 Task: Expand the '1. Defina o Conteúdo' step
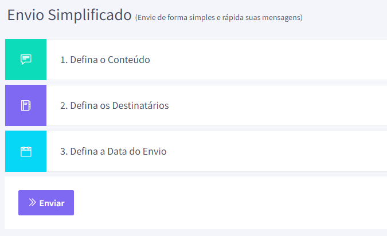[105, 60]
